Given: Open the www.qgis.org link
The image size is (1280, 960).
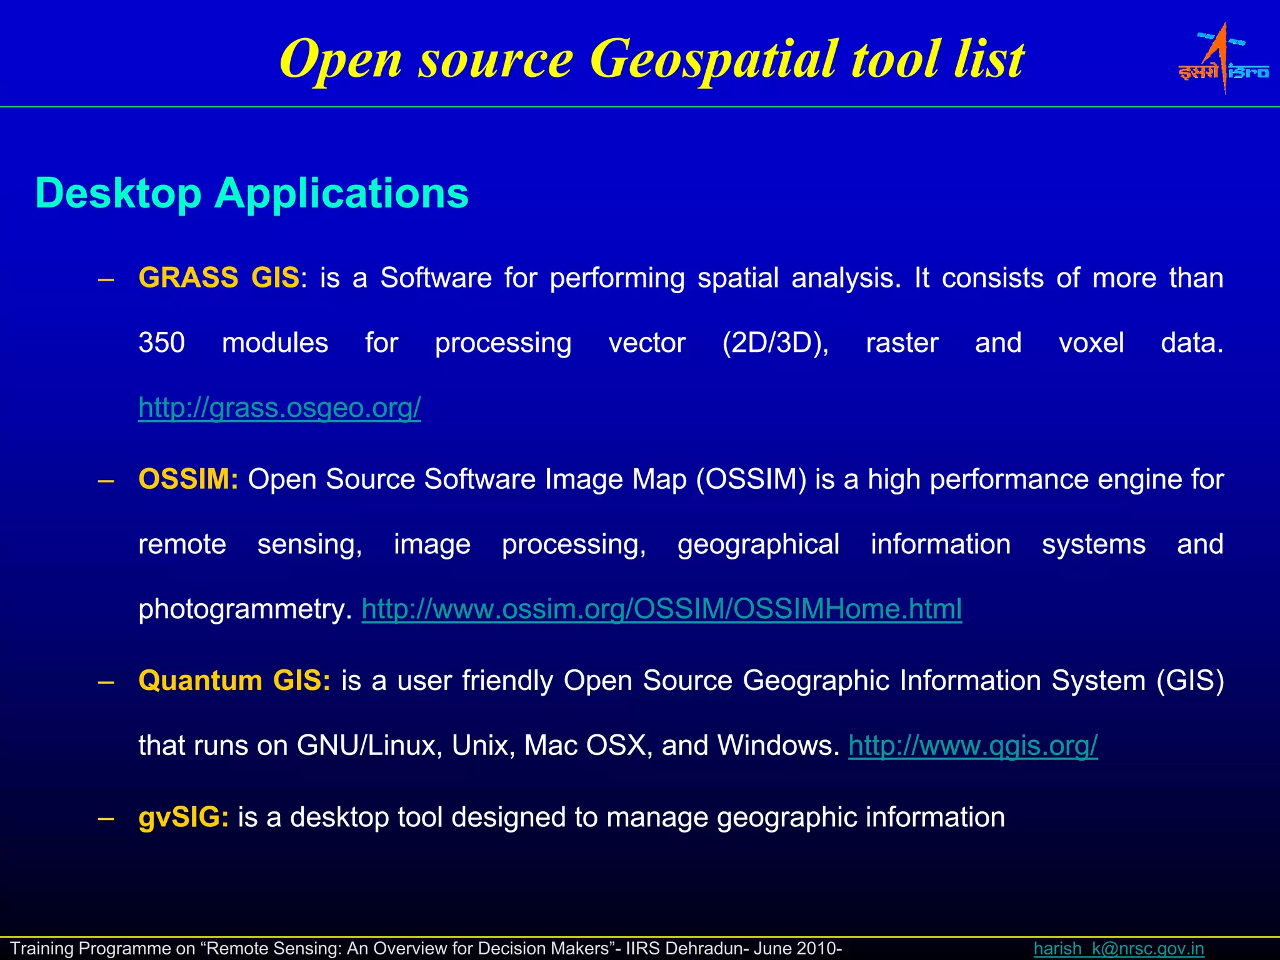Looking at the screenshot, I should [972, 746].
